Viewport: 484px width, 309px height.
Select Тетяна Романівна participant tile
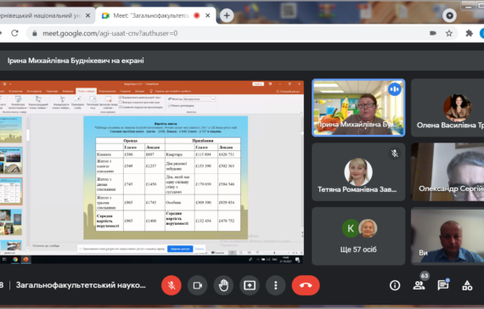(x=358, y=172)
